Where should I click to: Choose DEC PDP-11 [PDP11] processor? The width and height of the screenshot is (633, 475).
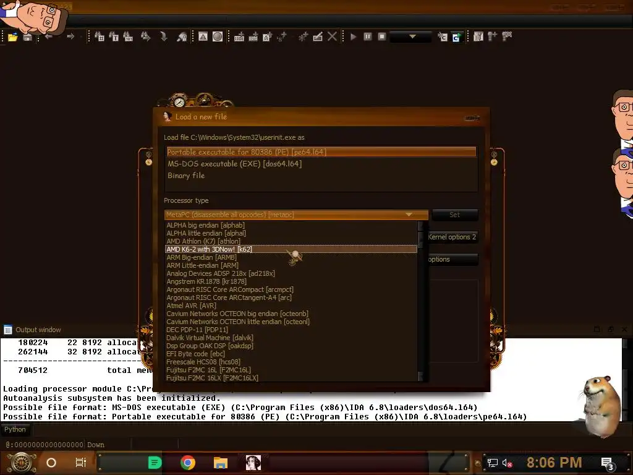point(291,330)
